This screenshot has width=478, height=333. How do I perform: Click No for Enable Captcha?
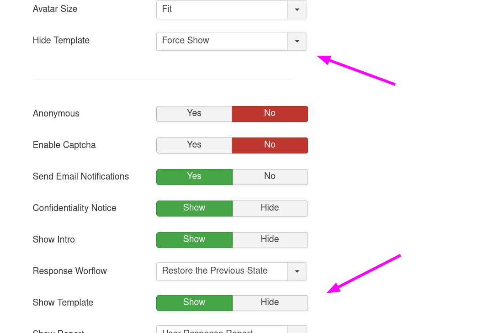[x=270, y=145]
